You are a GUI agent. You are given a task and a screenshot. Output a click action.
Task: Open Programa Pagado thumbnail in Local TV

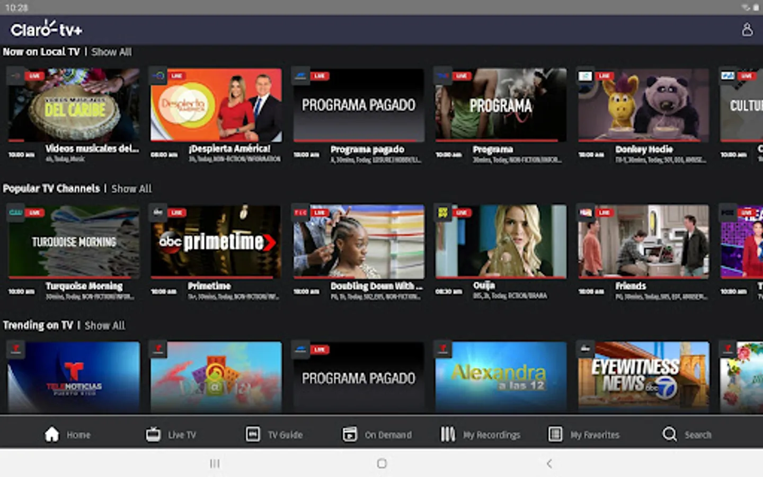(359, 104)
